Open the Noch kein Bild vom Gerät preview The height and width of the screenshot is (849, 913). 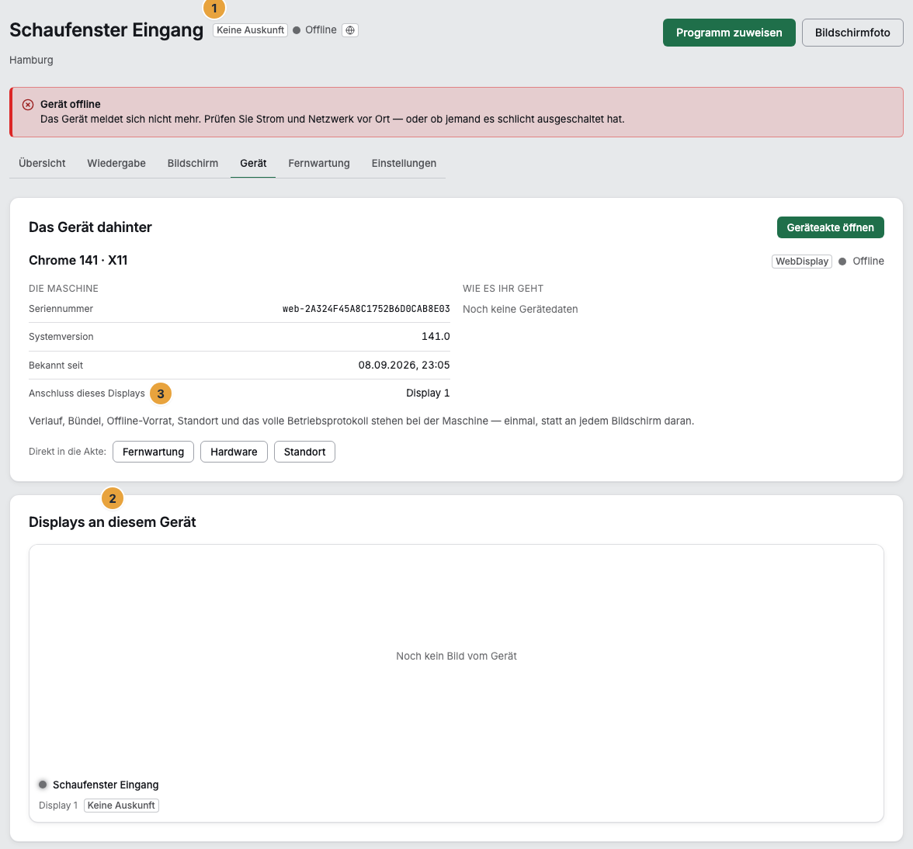[456, 657]
